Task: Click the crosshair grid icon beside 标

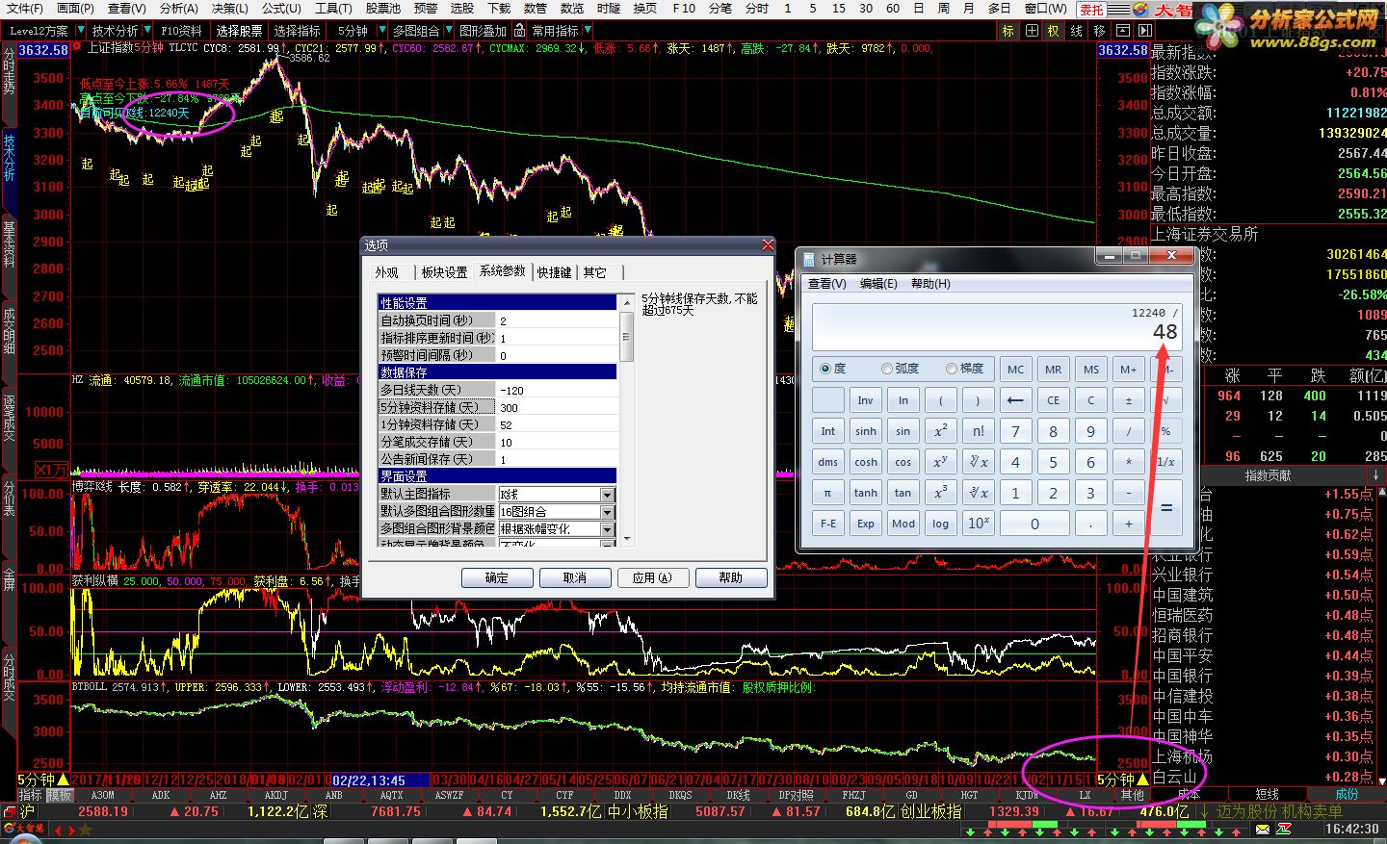Action: (x=1032, y=31)
